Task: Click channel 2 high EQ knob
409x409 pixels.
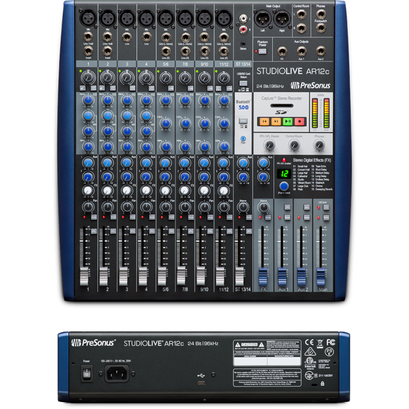Action: (108, 100)
